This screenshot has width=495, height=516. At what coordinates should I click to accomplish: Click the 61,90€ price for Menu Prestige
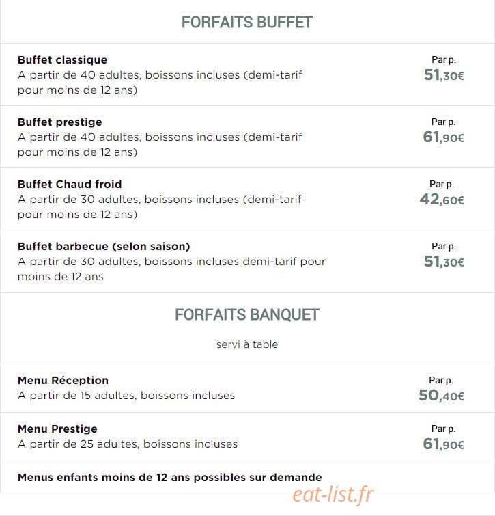coord(443,444)
